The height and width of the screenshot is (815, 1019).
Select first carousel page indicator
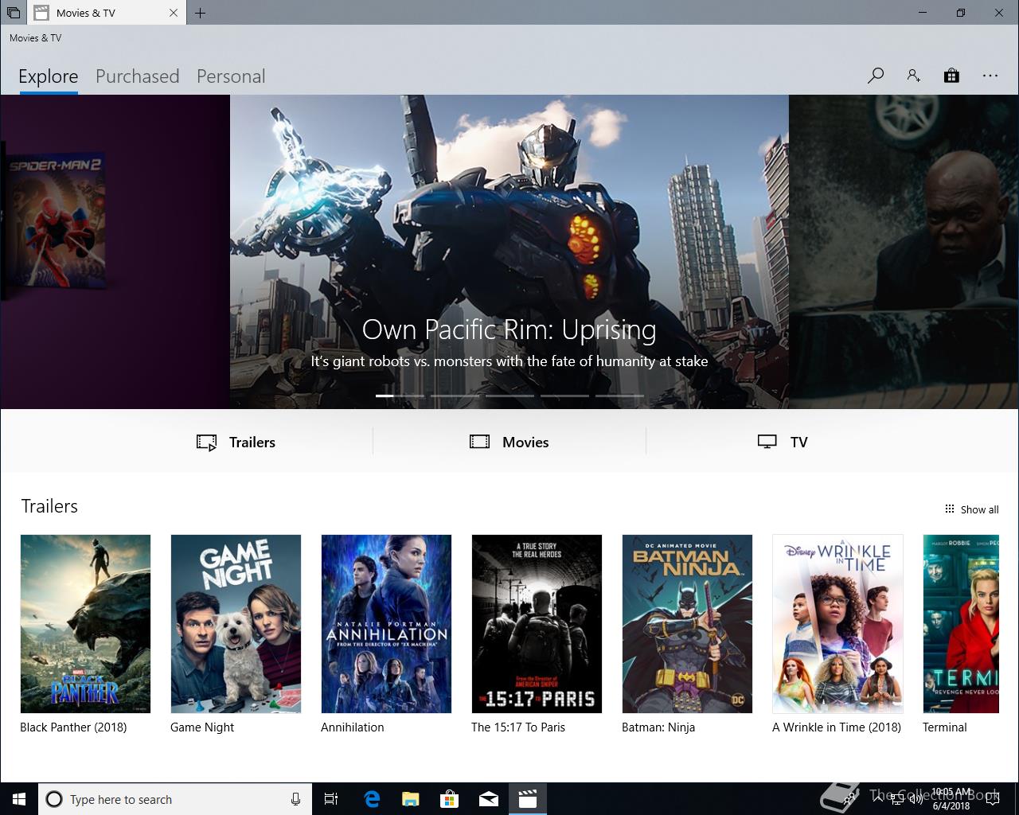coord(400,396)
